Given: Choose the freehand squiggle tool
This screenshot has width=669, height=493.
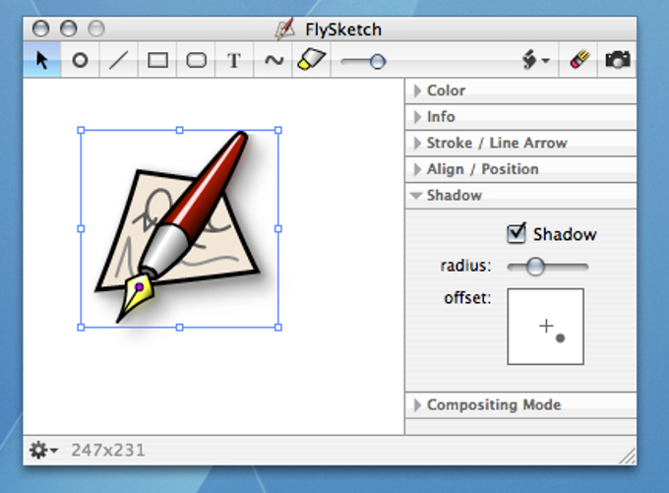Looking at the screenshot, I should tap(274, 60).
